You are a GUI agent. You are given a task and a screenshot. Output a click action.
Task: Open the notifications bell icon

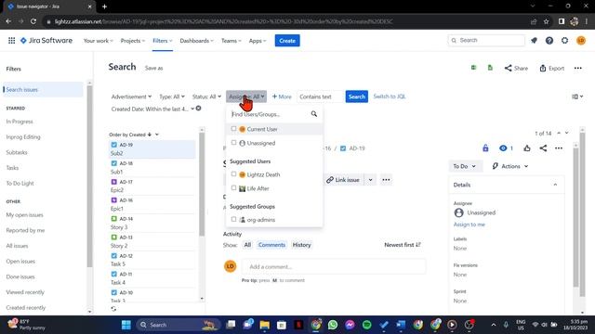tap(534, 40)
